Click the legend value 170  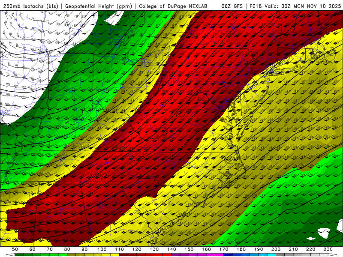pyautogui.click(x=223, y=249)
